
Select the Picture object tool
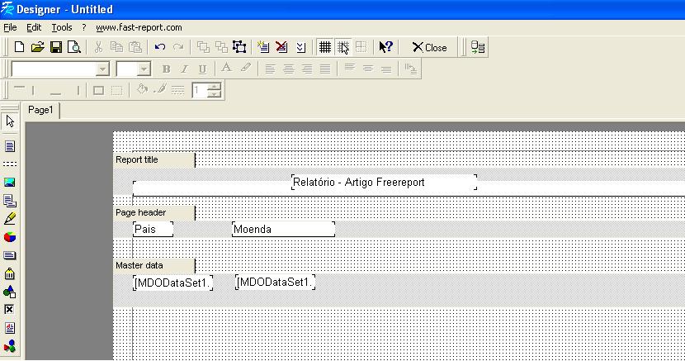(x=10, y=183)
